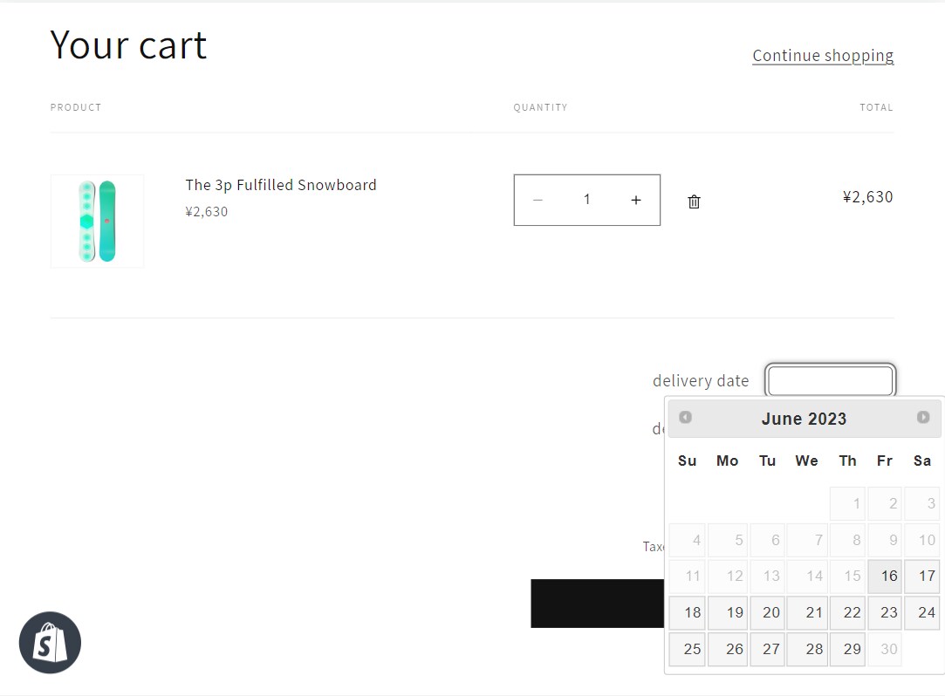Click the quantity value field showing 1
Image resolution: width=945 pixels, height=696 pixels.
click(586, 200)
